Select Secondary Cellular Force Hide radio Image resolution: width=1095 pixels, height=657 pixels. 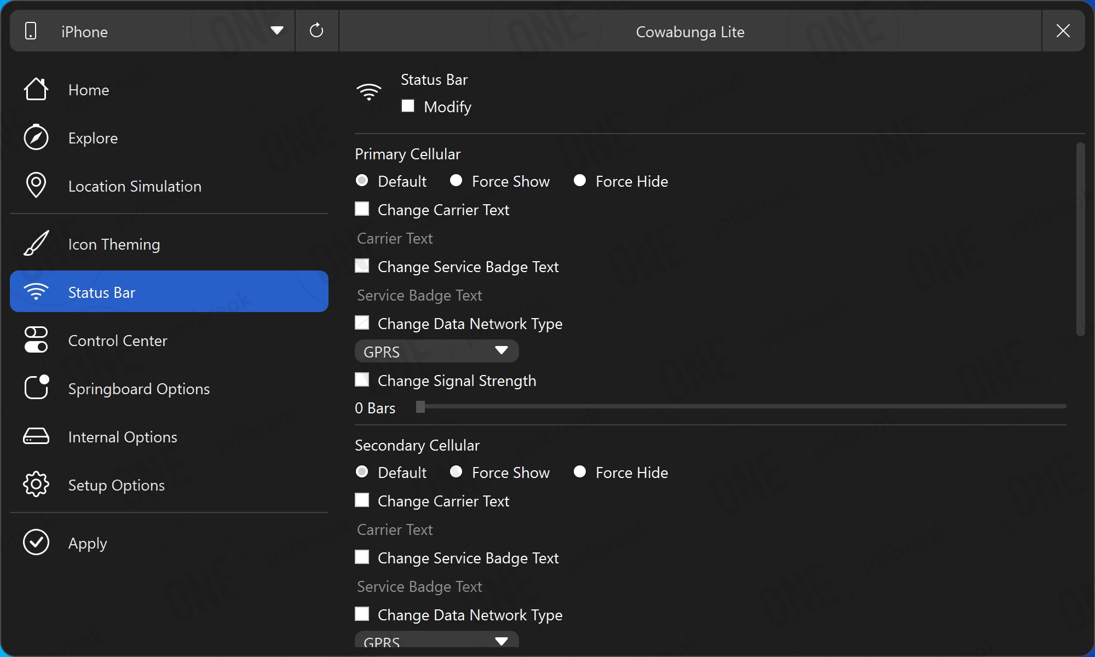point(580,471)
